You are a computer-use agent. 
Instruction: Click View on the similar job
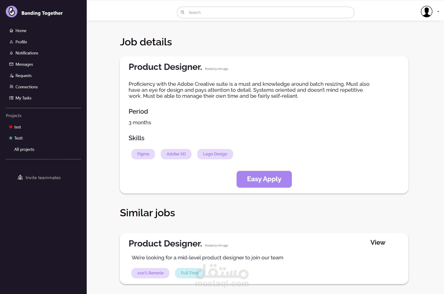click(378, 243)
